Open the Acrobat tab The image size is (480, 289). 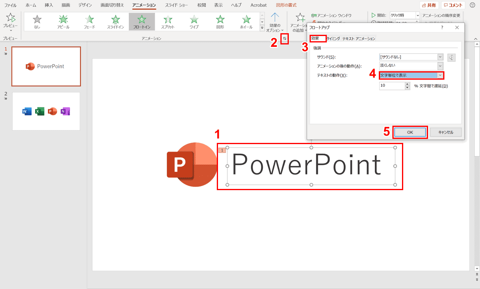point(259,6)
